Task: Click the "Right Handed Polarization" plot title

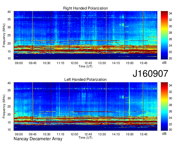Action: coord(85,8)
